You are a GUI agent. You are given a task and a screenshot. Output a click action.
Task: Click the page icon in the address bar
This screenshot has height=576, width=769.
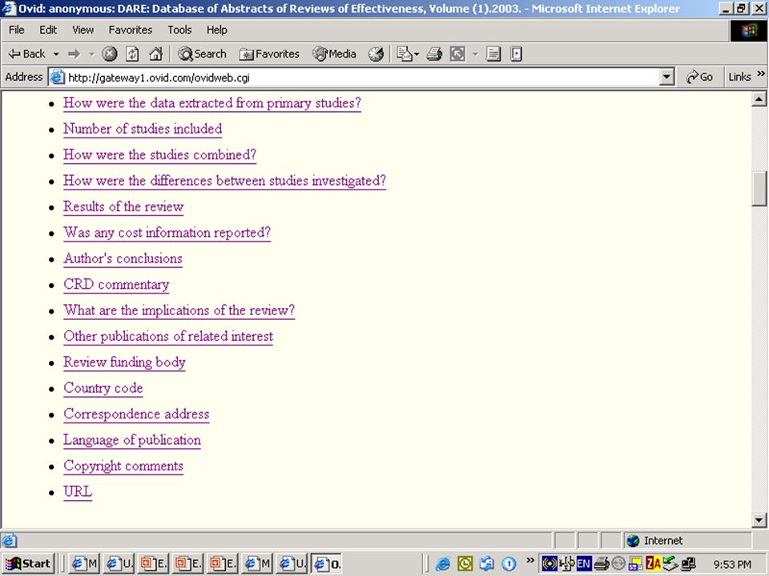[x=58, y=78]
